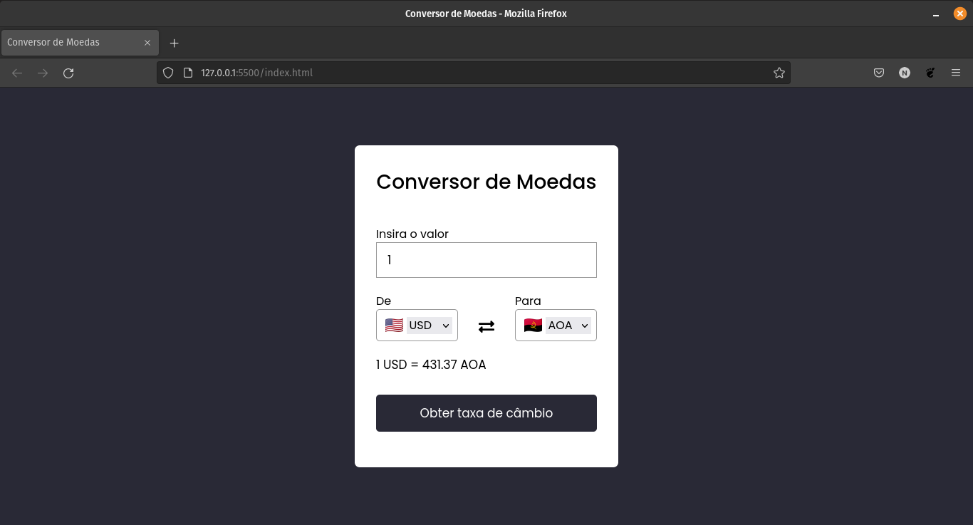Open the save to Pocket icon
The image size is (973, 525).
(879, 72)
